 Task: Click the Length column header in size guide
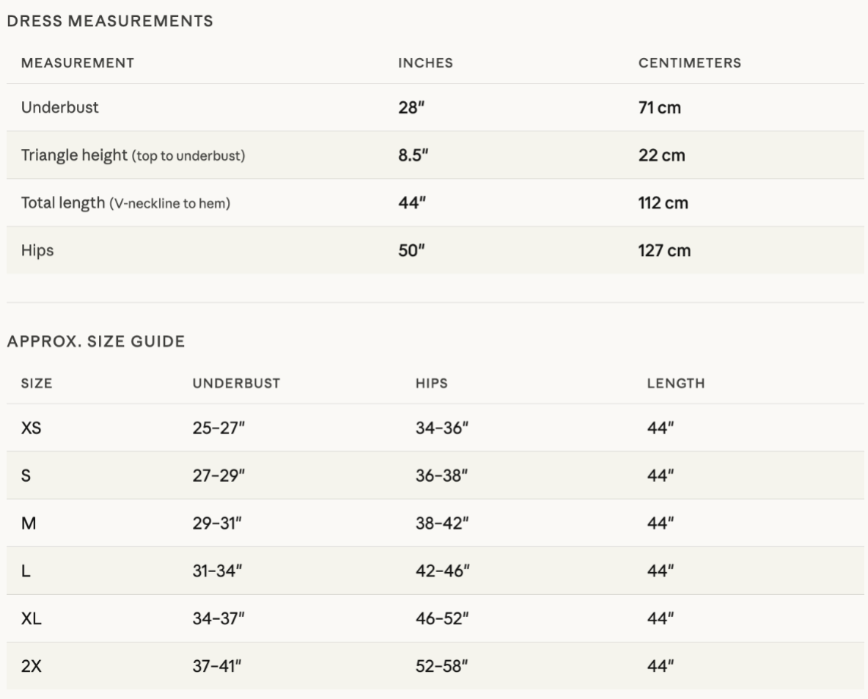tap(676, 384)
